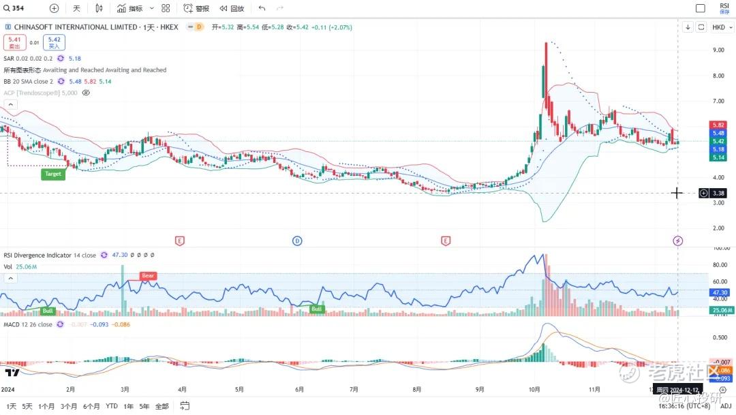Click the RSI Divergence Indicator refresh icon
Viewport: 736px width, 415px height.
pos(104,255)
